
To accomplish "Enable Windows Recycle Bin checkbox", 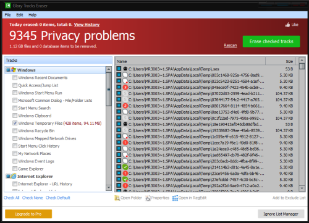I will [15, 131].
